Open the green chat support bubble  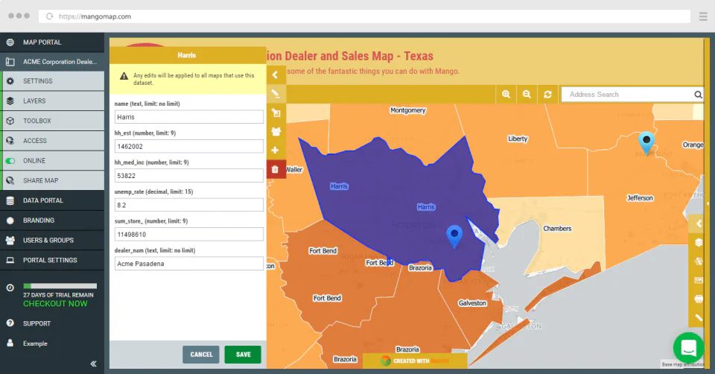688,347
